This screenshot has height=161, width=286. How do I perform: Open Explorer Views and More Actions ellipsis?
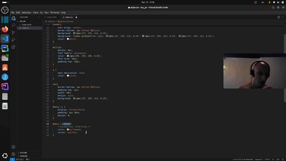click(x=39, y=17)
